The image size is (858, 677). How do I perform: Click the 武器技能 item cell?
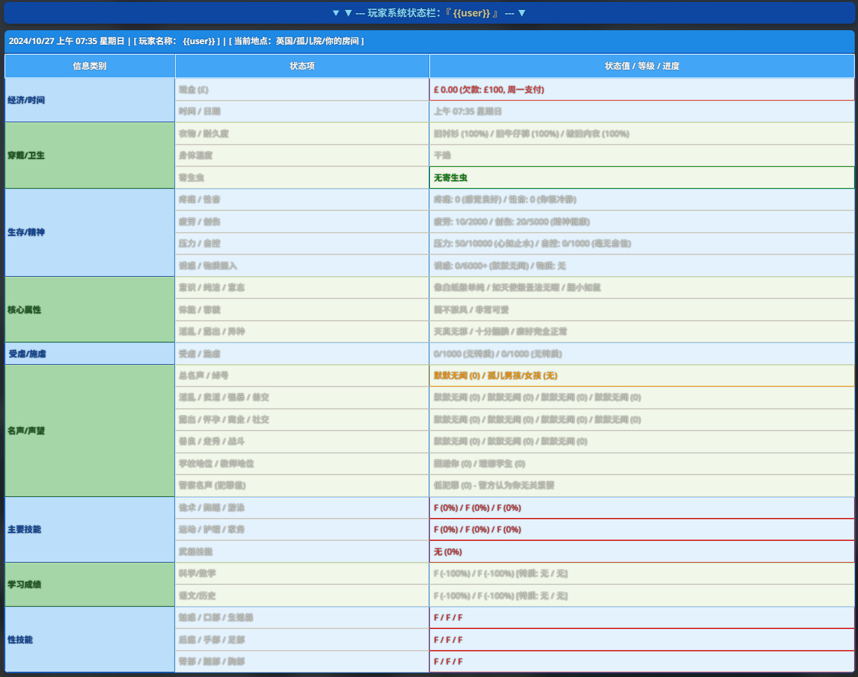click(x=302, y=552)
